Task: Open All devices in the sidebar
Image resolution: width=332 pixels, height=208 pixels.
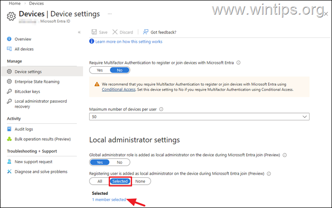Action: tap(24, 49)
